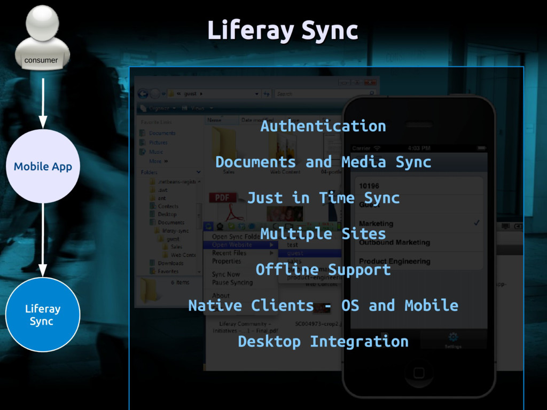This screenshot has width=547, height=410.
Task: Open the Views dropdown
Action: tap(198, 108)
